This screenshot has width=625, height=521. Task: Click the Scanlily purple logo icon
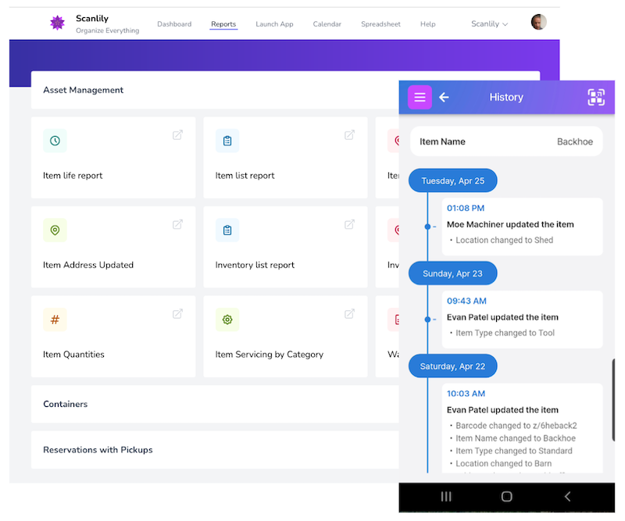[x=57, y=23]
